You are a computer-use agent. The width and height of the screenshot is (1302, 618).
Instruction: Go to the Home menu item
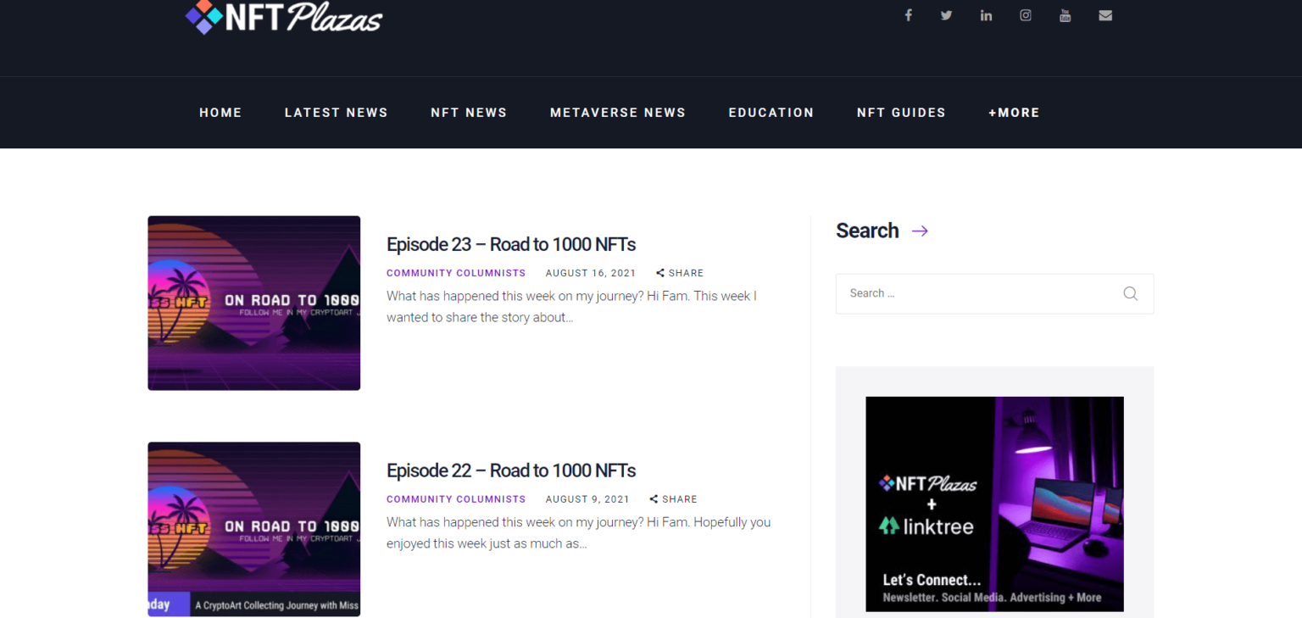220,113
